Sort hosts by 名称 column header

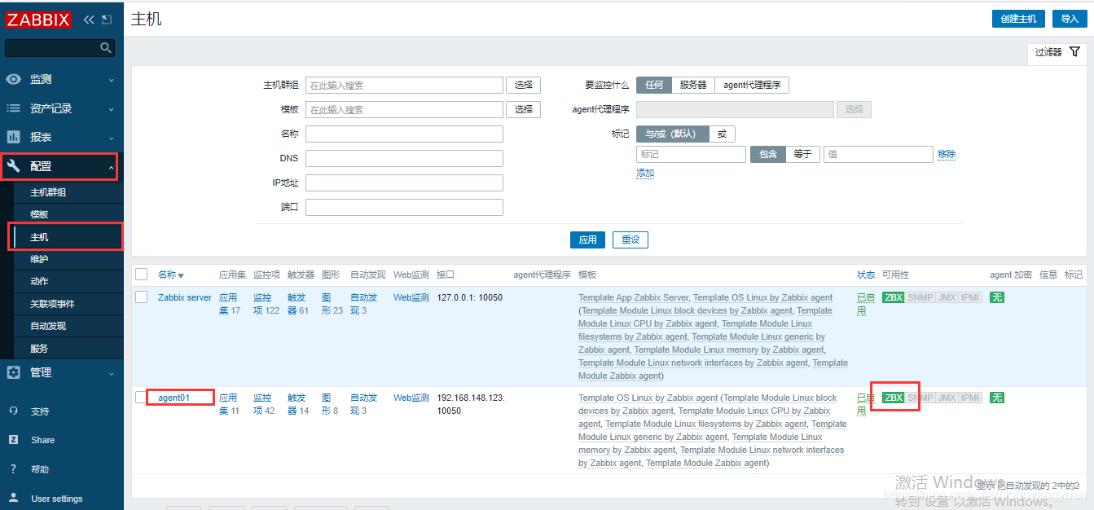click(x=171, y=275)
